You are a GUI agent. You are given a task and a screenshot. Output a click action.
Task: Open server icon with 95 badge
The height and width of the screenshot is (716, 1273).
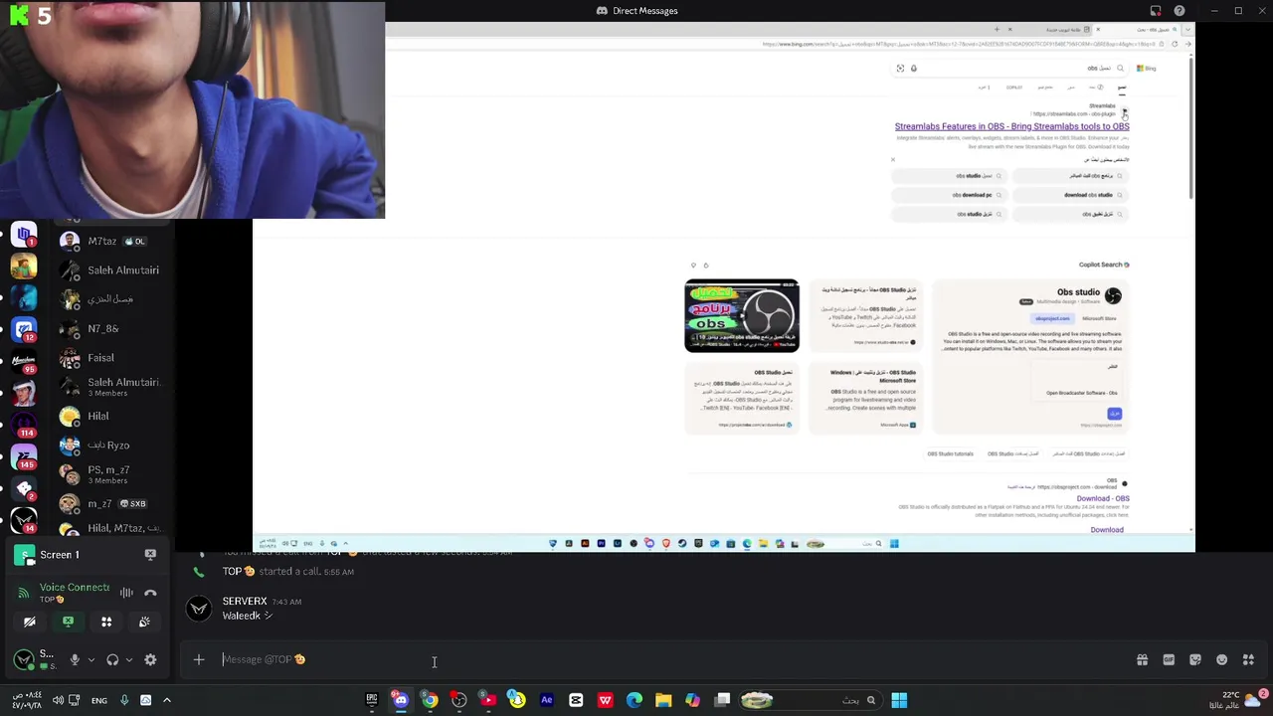tap(24, 360)
